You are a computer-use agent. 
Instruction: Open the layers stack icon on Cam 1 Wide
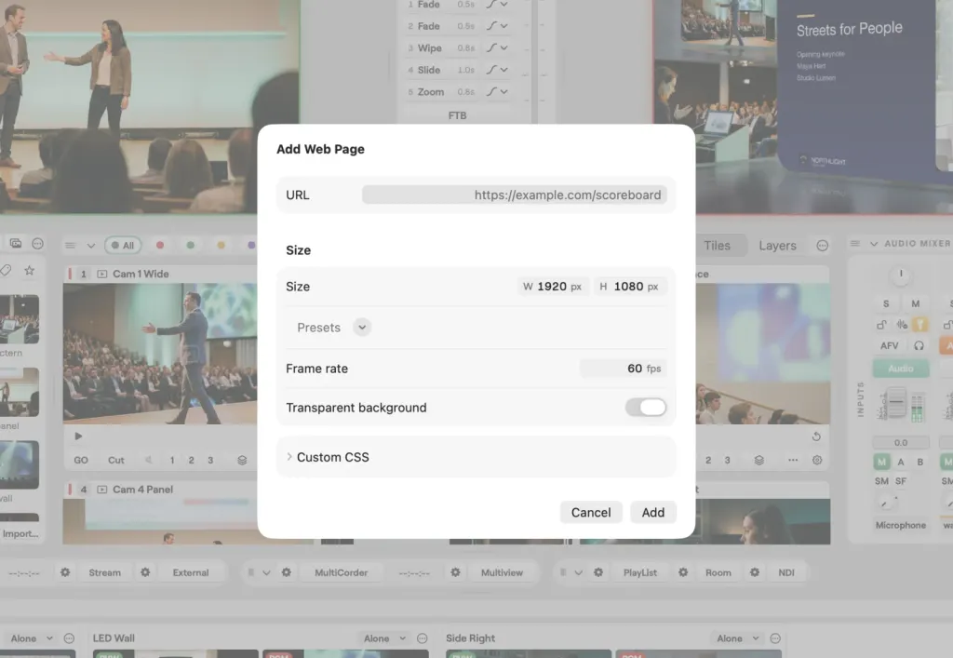(242, 460)
